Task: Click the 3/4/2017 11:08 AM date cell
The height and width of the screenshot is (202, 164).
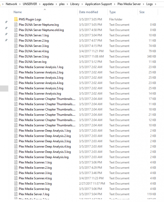Action: pos(91,57)
